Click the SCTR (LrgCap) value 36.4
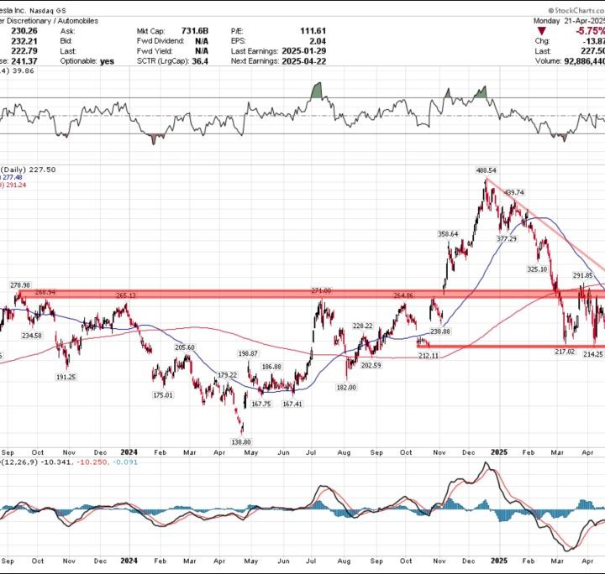 [x=200, y=61]
